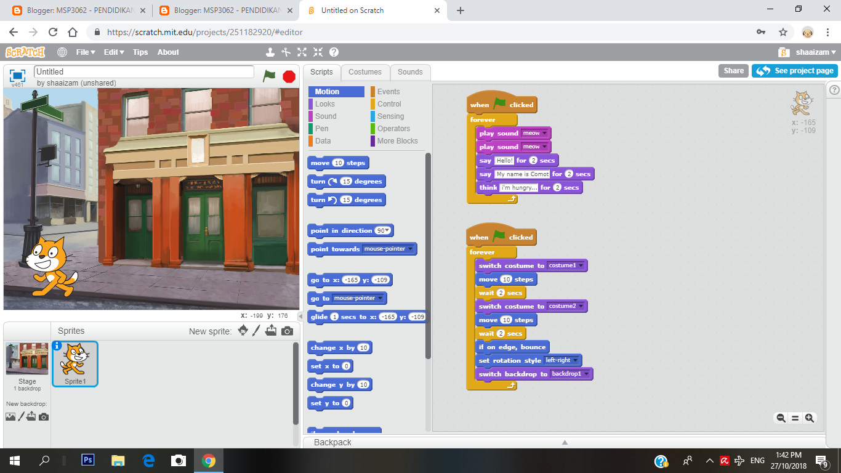Open the Edit menu
Image resolution: width=841 pixels, height=473 pixels.
pos(114,52)
